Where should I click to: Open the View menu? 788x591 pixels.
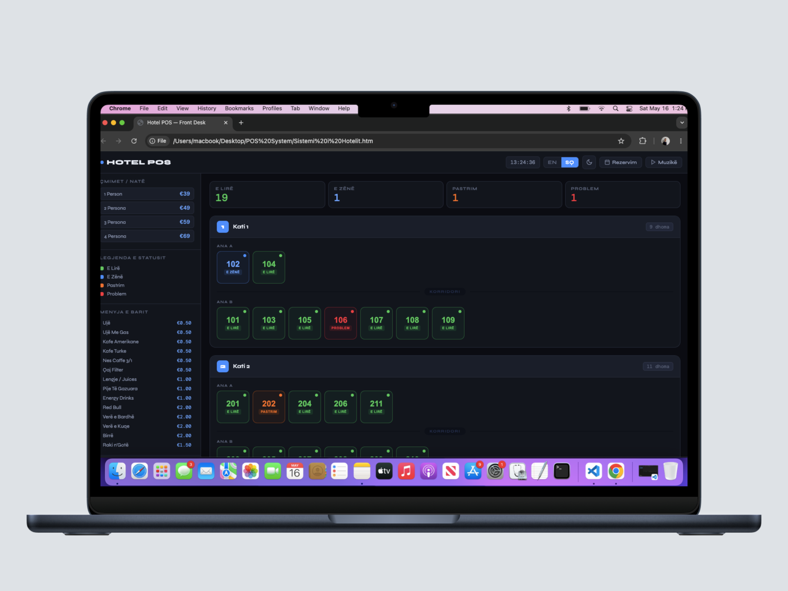182,108
